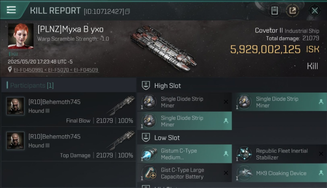Select the destroyed Single Diode Strip Miner

coord(184,102)
